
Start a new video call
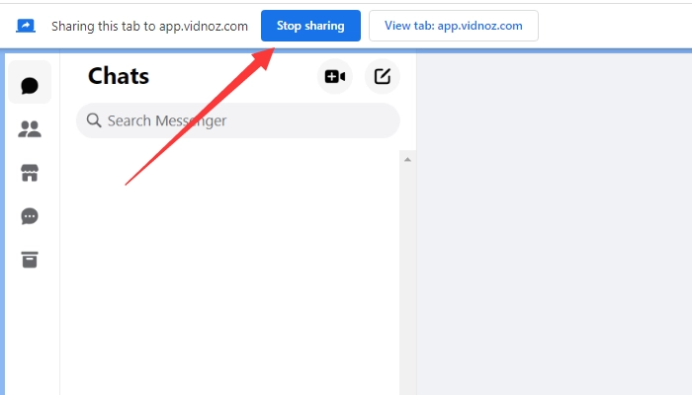point(335,76)
